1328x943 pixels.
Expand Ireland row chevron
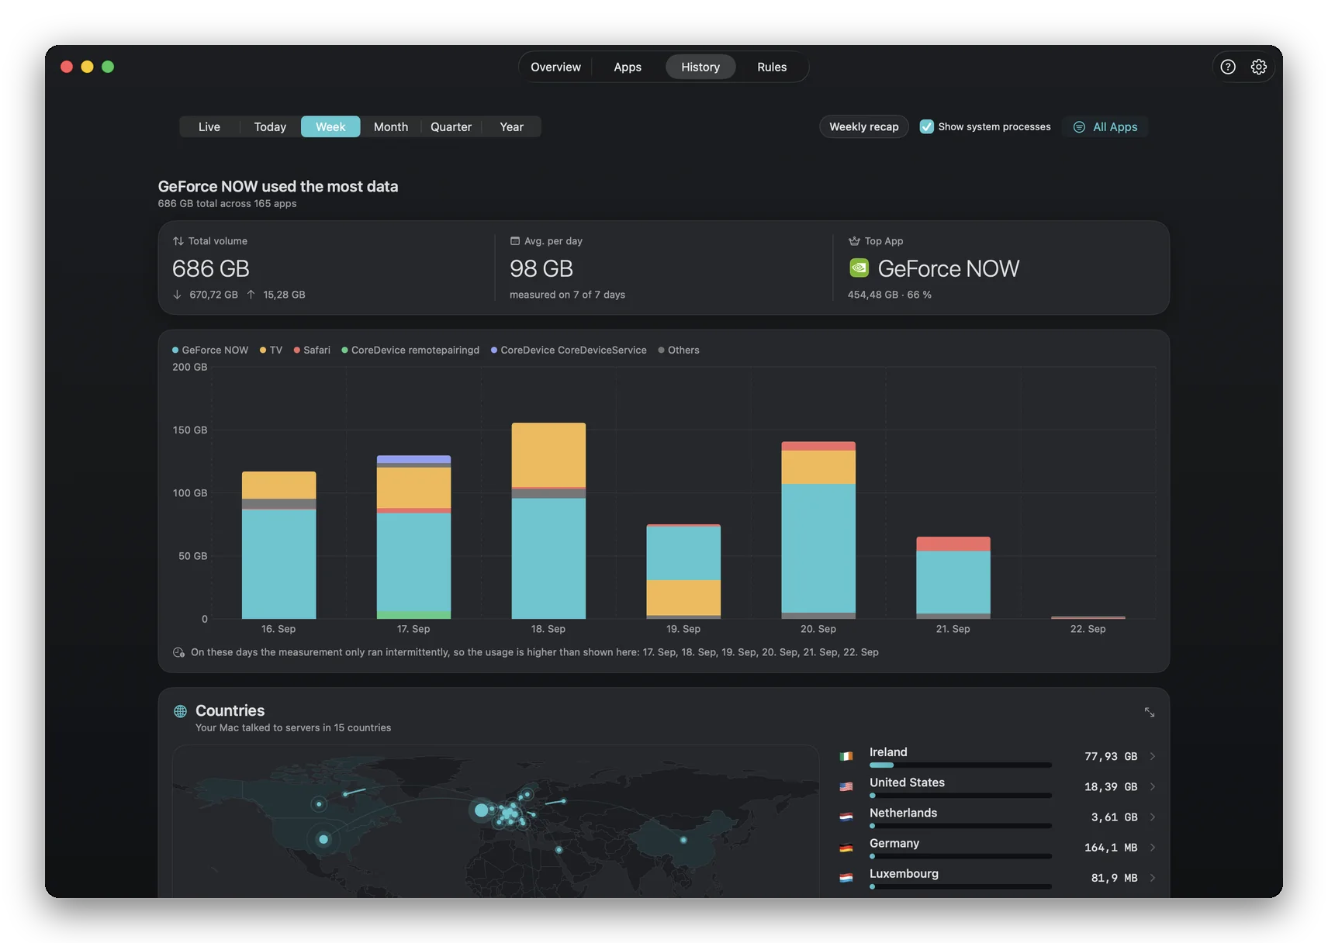point(1153,756)
